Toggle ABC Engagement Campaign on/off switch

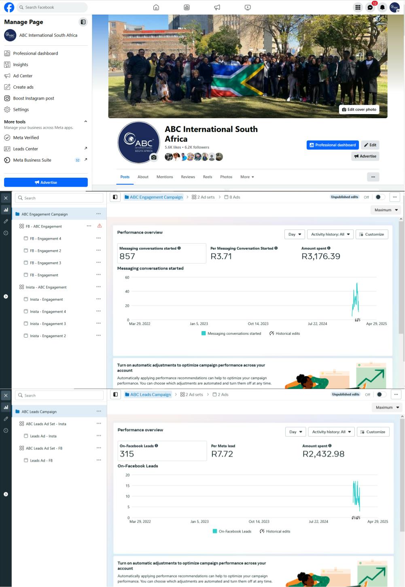pos(380,197)
